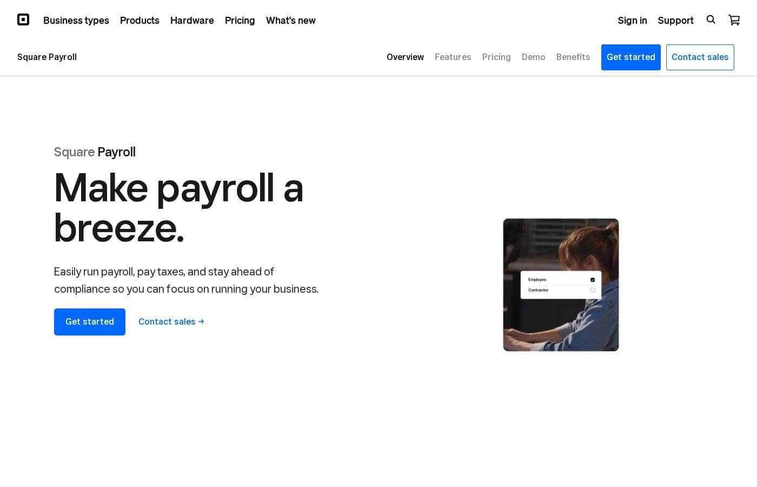
Task: Click the hero Get started button
Action: [x=90, y=322]
